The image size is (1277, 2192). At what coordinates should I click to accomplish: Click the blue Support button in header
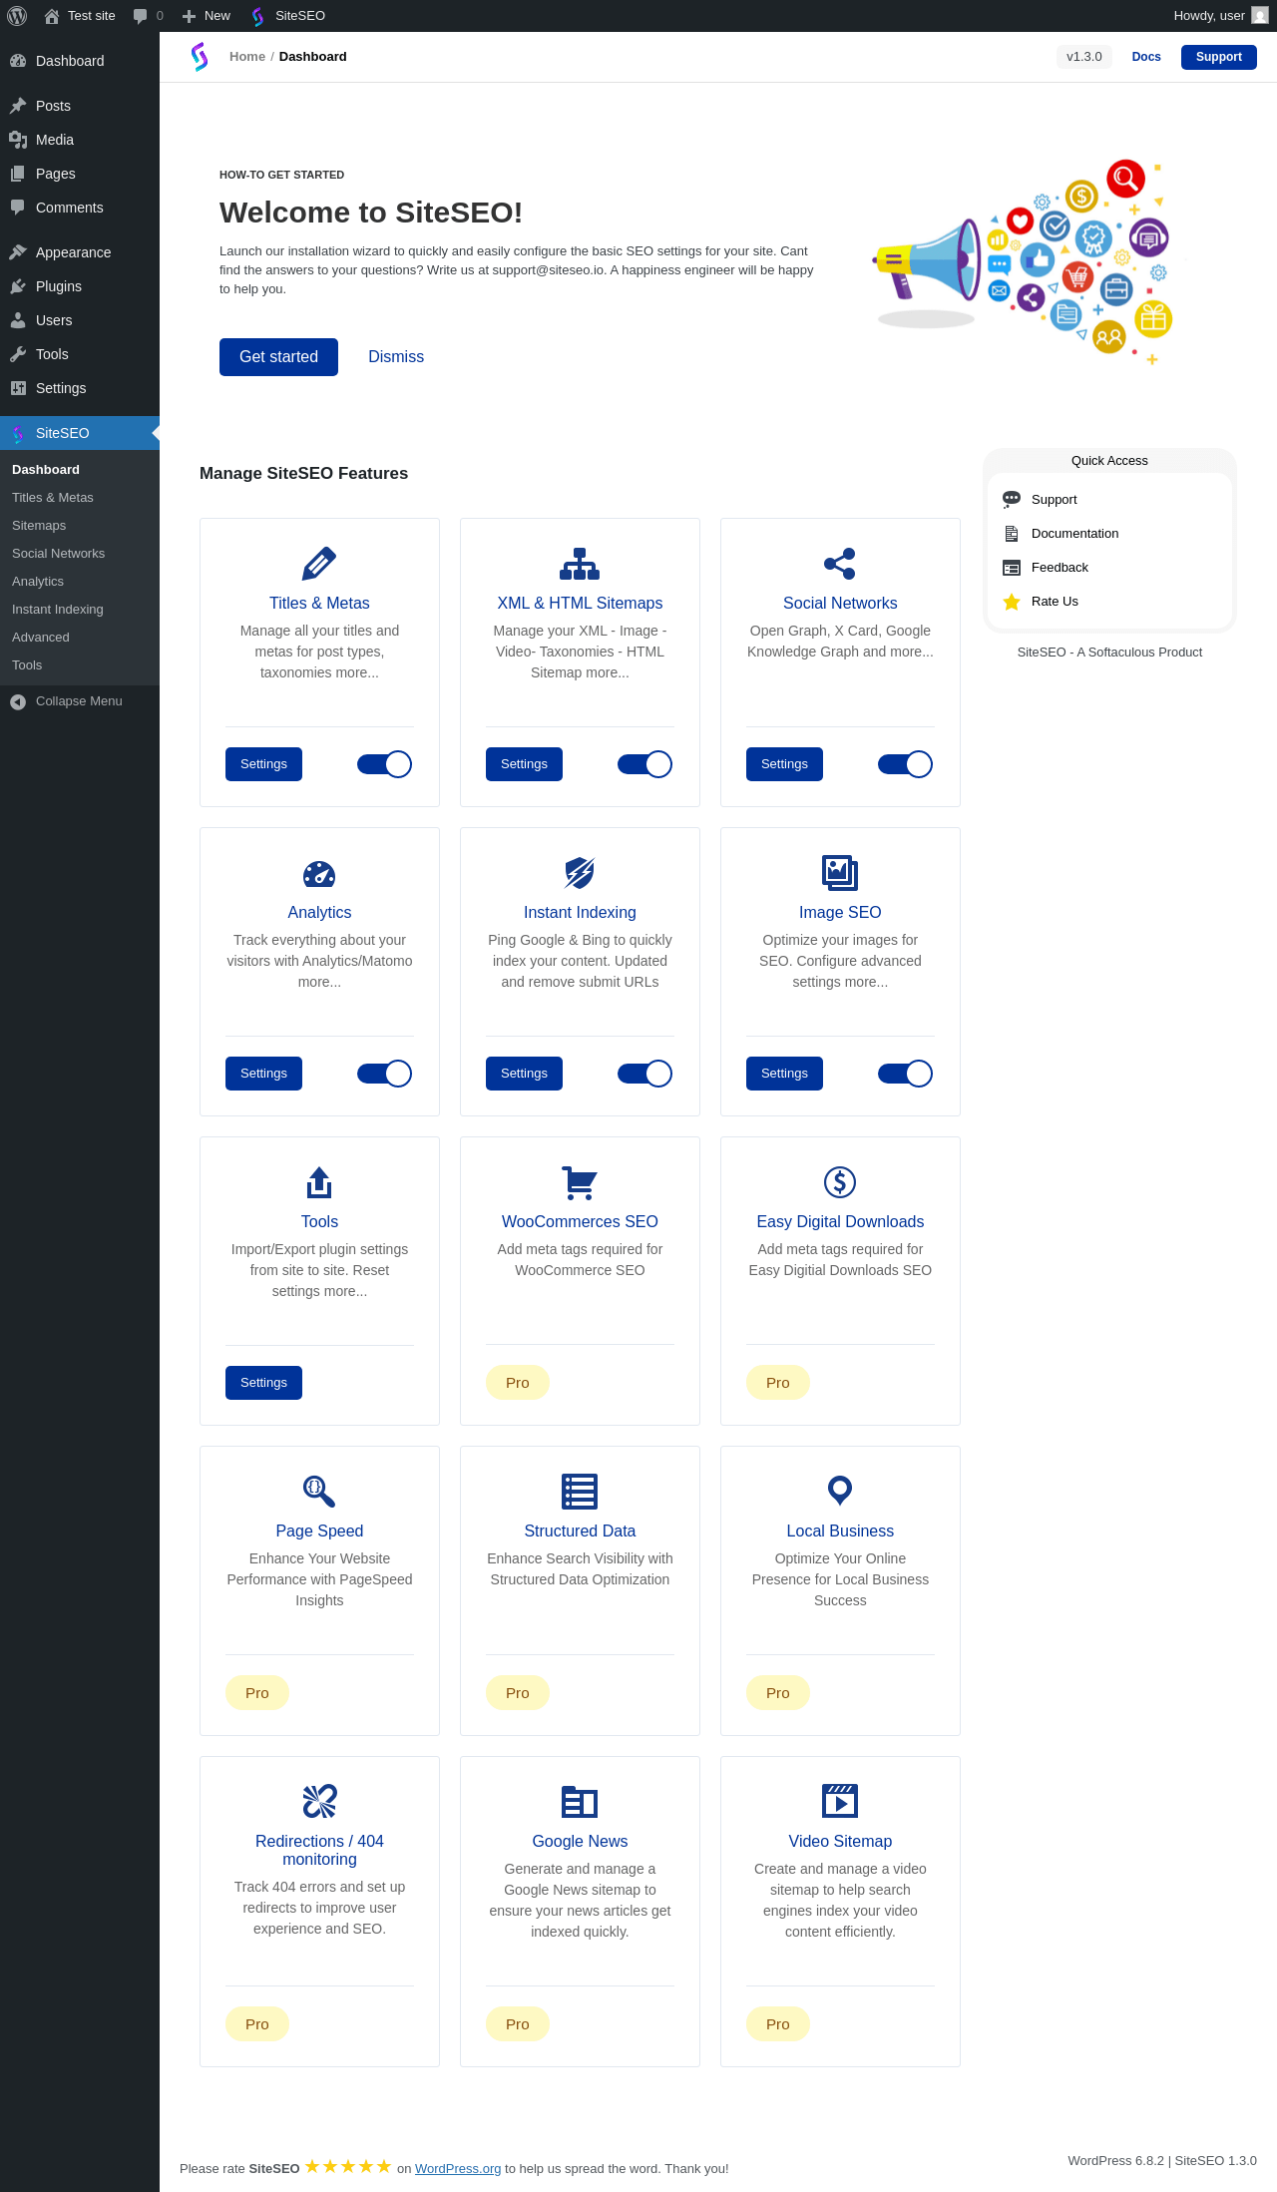[1219, 57]
